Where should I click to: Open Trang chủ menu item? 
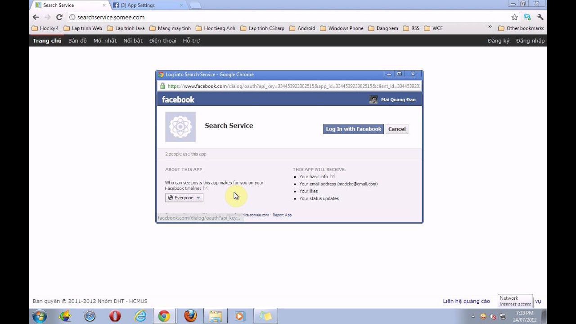(47, 40)
